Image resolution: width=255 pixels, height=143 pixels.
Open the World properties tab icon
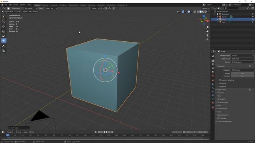point(213,76)
